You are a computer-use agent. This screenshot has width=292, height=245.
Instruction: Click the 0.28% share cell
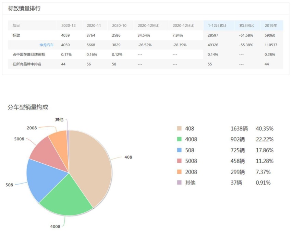coord(270,55)
